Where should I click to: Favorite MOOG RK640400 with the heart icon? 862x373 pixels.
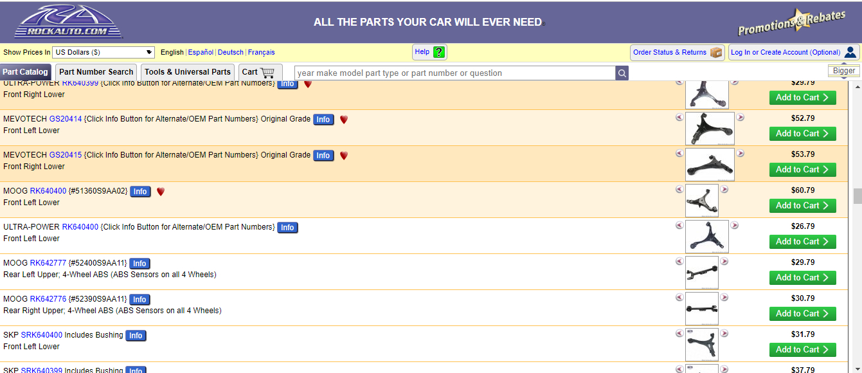point(161,192)
